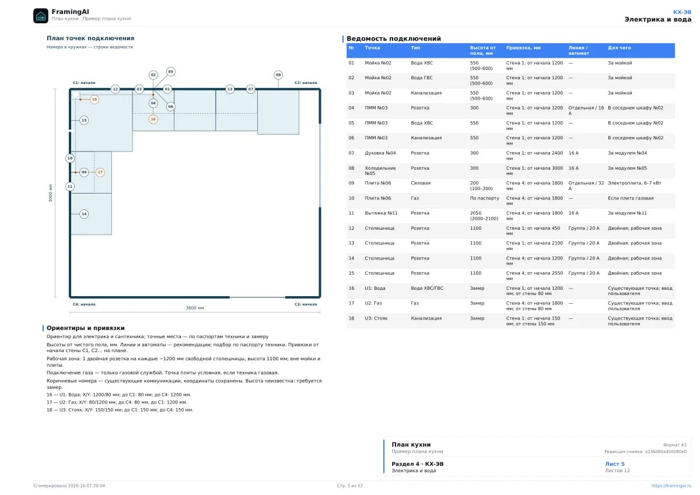700x495 pixels.
Task: Click the "По паспорту" height cell
Action: click(x=485, y=198)
